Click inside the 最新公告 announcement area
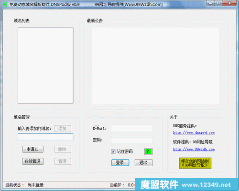This screenshot has height=191, width=239. click(x=155, y=66)
